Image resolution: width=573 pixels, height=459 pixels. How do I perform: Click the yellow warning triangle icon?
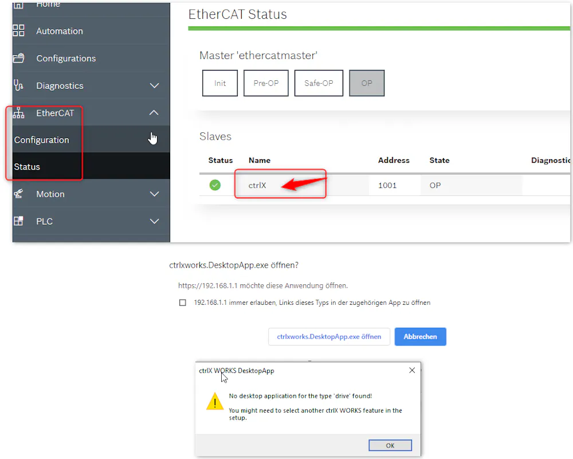point(215,401)
